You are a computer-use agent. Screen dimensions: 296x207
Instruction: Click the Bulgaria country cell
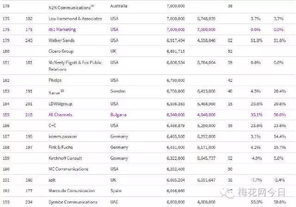pos(119,114)
